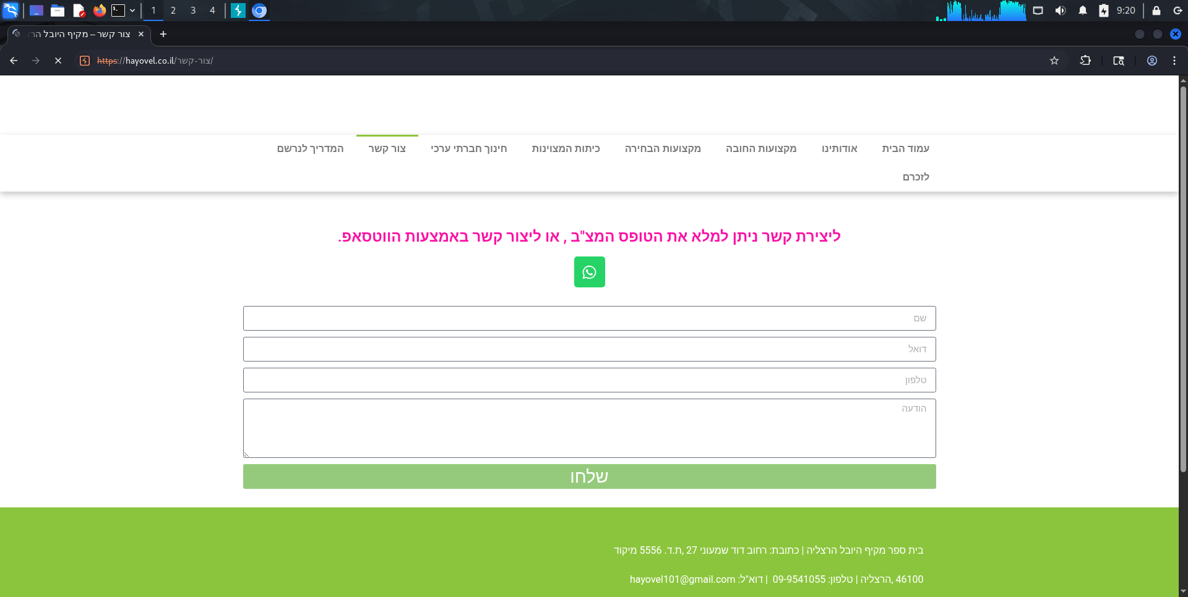Click the דוא"ל email input field

590,349
